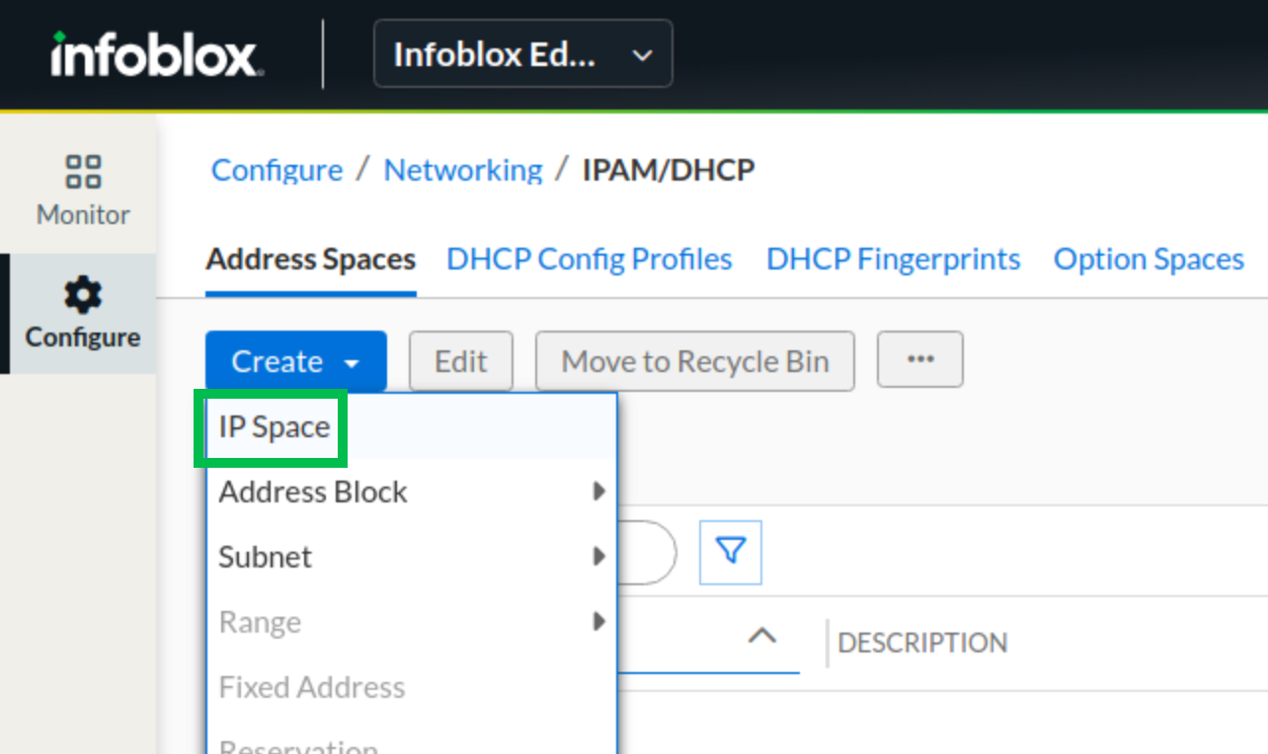Image resolution: width=1268 pixels, height=754 pixels.
Task: Expand the Address Block submenu
Action: 411,491
